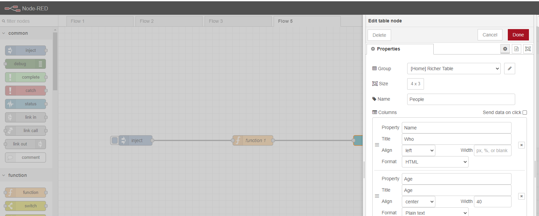Click the Cancel button
The image size is (539, 216).
pyautogui.click(x=490, y=35)
